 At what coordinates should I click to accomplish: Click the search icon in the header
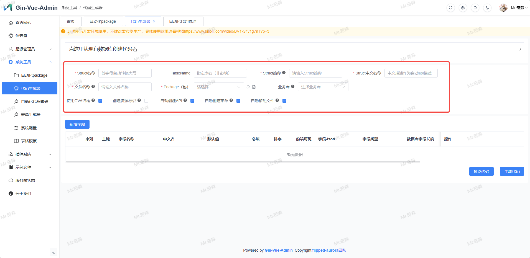[x=451, y=8]
